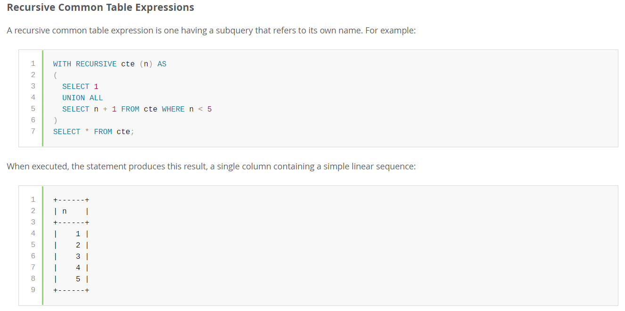
Task: Click result row containing value 3
Action: tap(72, 256)
